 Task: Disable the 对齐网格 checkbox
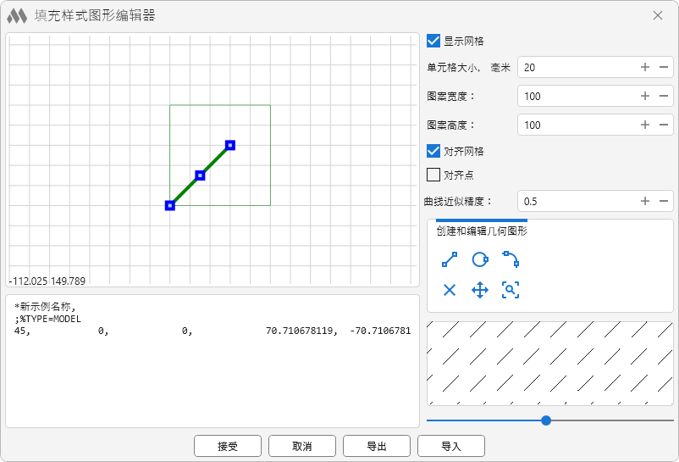[x=433, y=151]
